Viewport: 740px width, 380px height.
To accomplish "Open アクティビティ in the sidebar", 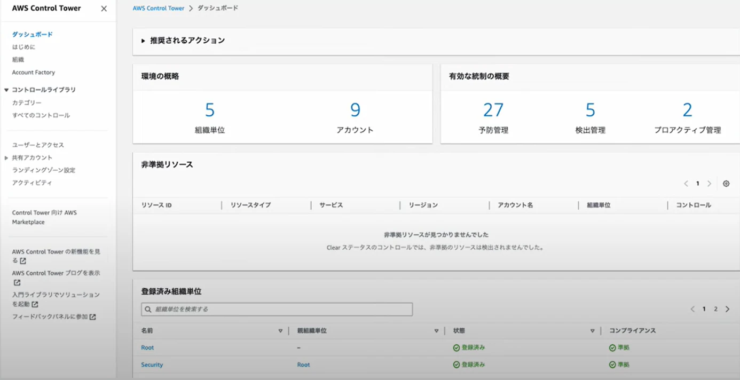I will pos(32,183).
